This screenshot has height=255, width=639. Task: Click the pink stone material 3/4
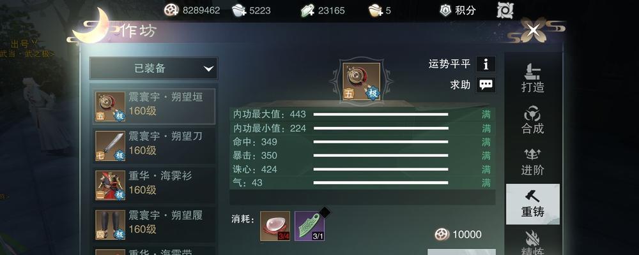(275, 226)
